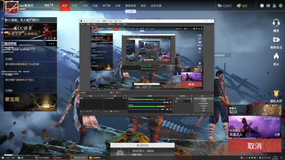Viewport: 285px width, 160px height.
Task: Move scene down with the arrow in OBS scenes panel
Action: coord(90,111)
